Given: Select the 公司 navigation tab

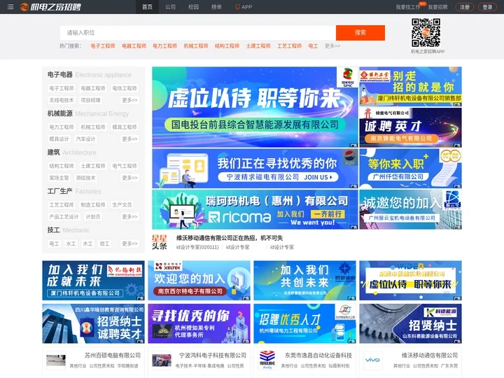Looking at the screenshot, I should point(170,7).
